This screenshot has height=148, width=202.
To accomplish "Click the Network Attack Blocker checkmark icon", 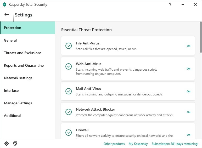I will [x=69, y=112].
